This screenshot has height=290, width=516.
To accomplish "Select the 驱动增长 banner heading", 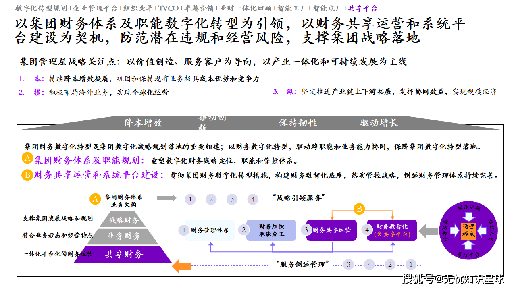I will (x=379, y=123).
